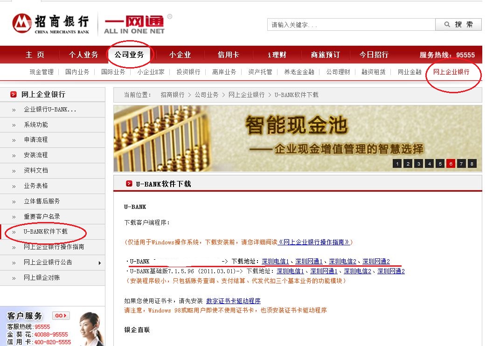The image size is (493, 346).
Task: Select 国际业务 in the submenu
Action: (113, 72)
